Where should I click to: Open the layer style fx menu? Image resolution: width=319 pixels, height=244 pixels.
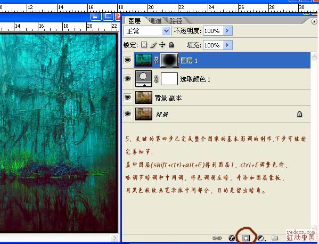click(232, 238)
